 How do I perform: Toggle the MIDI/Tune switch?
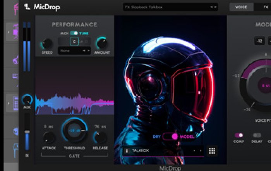pos(74,33)
